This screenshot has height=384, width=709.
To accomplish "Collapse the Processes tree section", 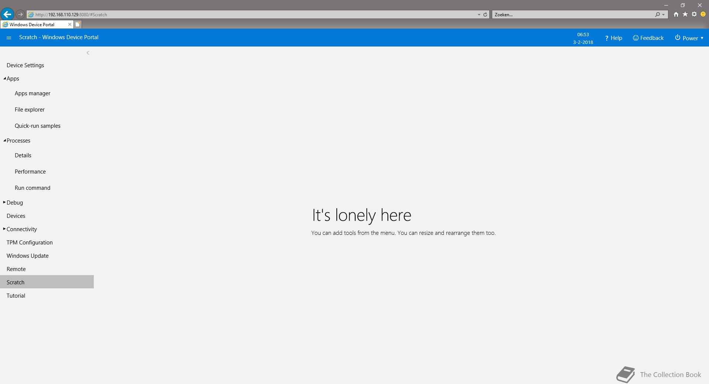I will tap(4, 140).
